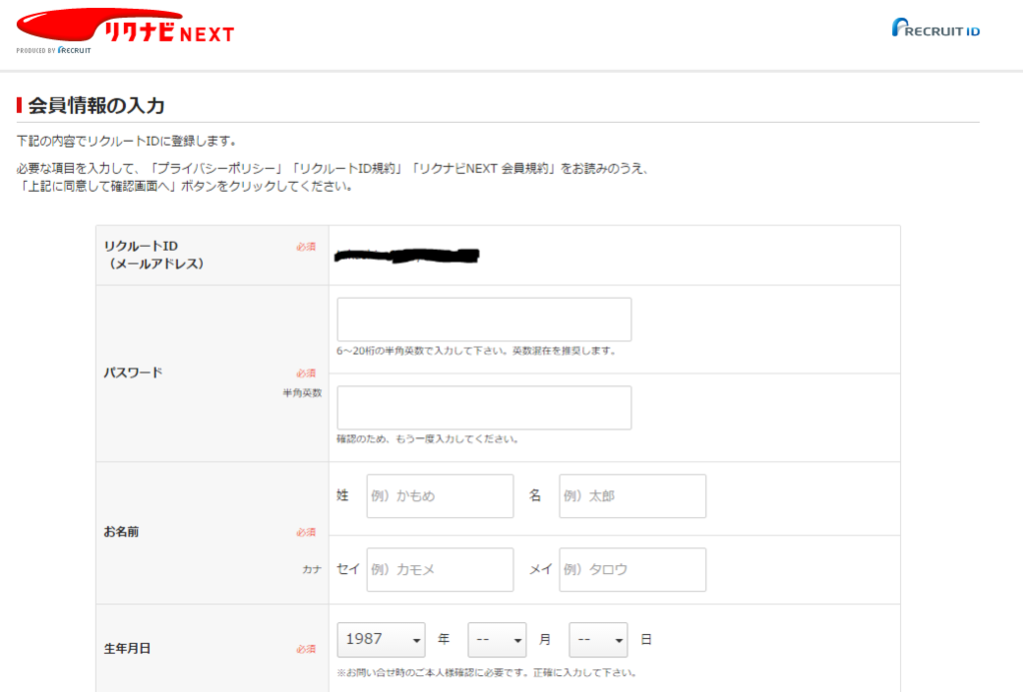Click the hint text 6〜20桁の半角英数で入力して下さい
This screenshot has width=1023, height=692.
[423, 350]
